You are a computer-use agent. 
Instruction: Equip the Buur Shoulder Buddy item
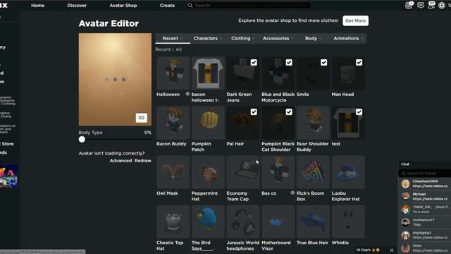tap(313, 123)
